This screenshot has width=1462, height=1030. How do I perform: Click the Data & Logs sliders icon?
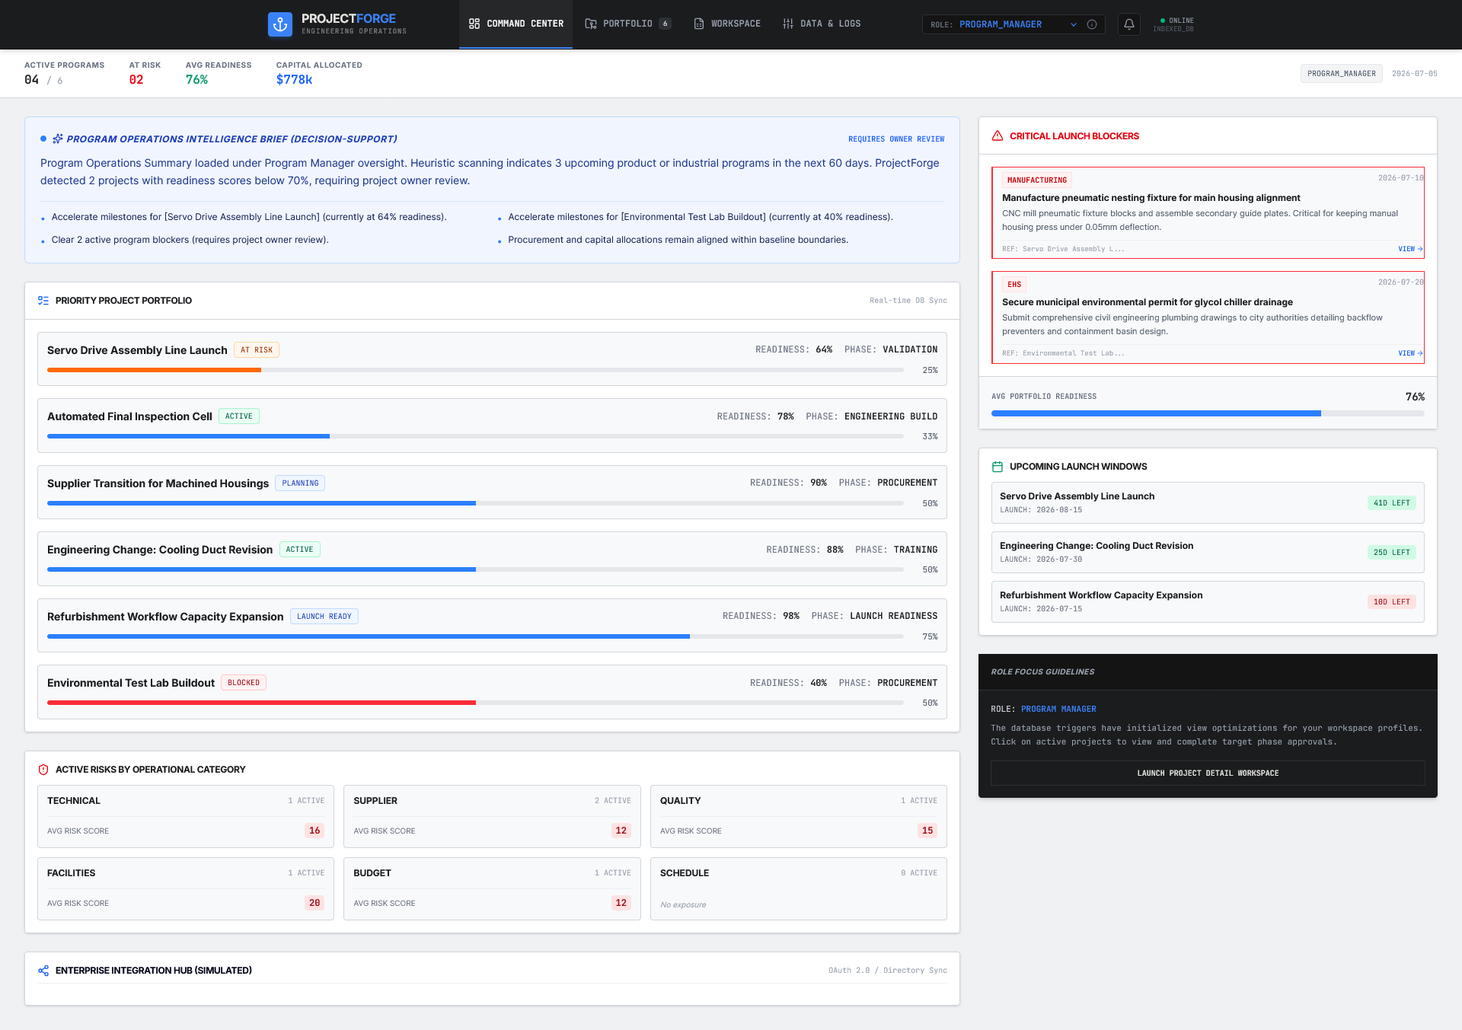tap(788, 24)
